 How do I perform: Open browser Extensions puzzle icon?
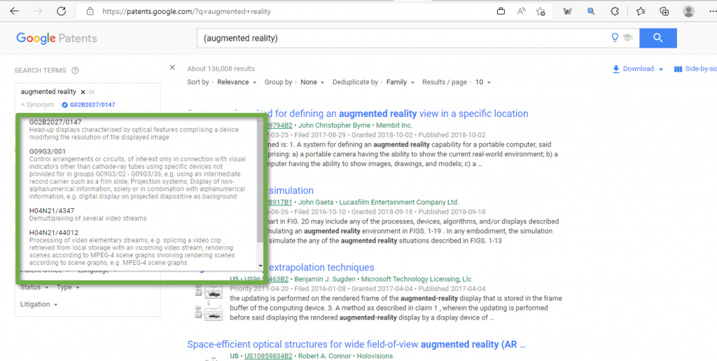(615, 11)
